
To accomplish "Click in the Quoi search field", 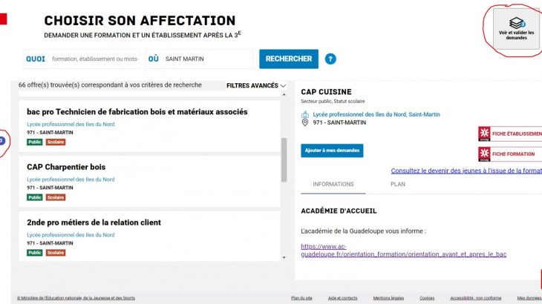I will point(95,59).
